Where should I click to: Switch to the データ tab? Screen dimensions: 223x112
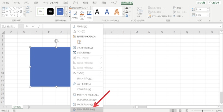click(76, 3)
